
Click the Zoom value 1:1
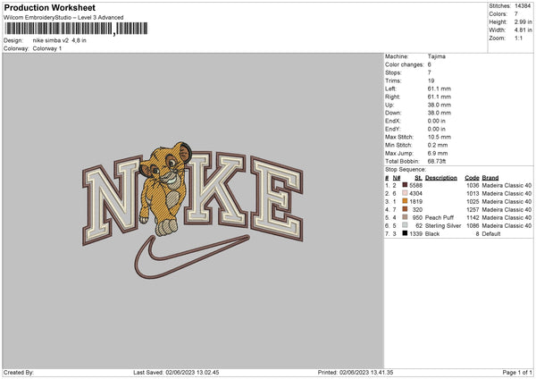518,38
